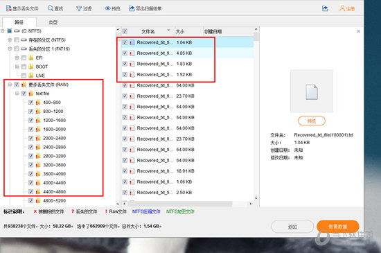The image size is (381, 253).
Task: Uncheck the 1.83 KB file checkbox
Action: point(125,64)
